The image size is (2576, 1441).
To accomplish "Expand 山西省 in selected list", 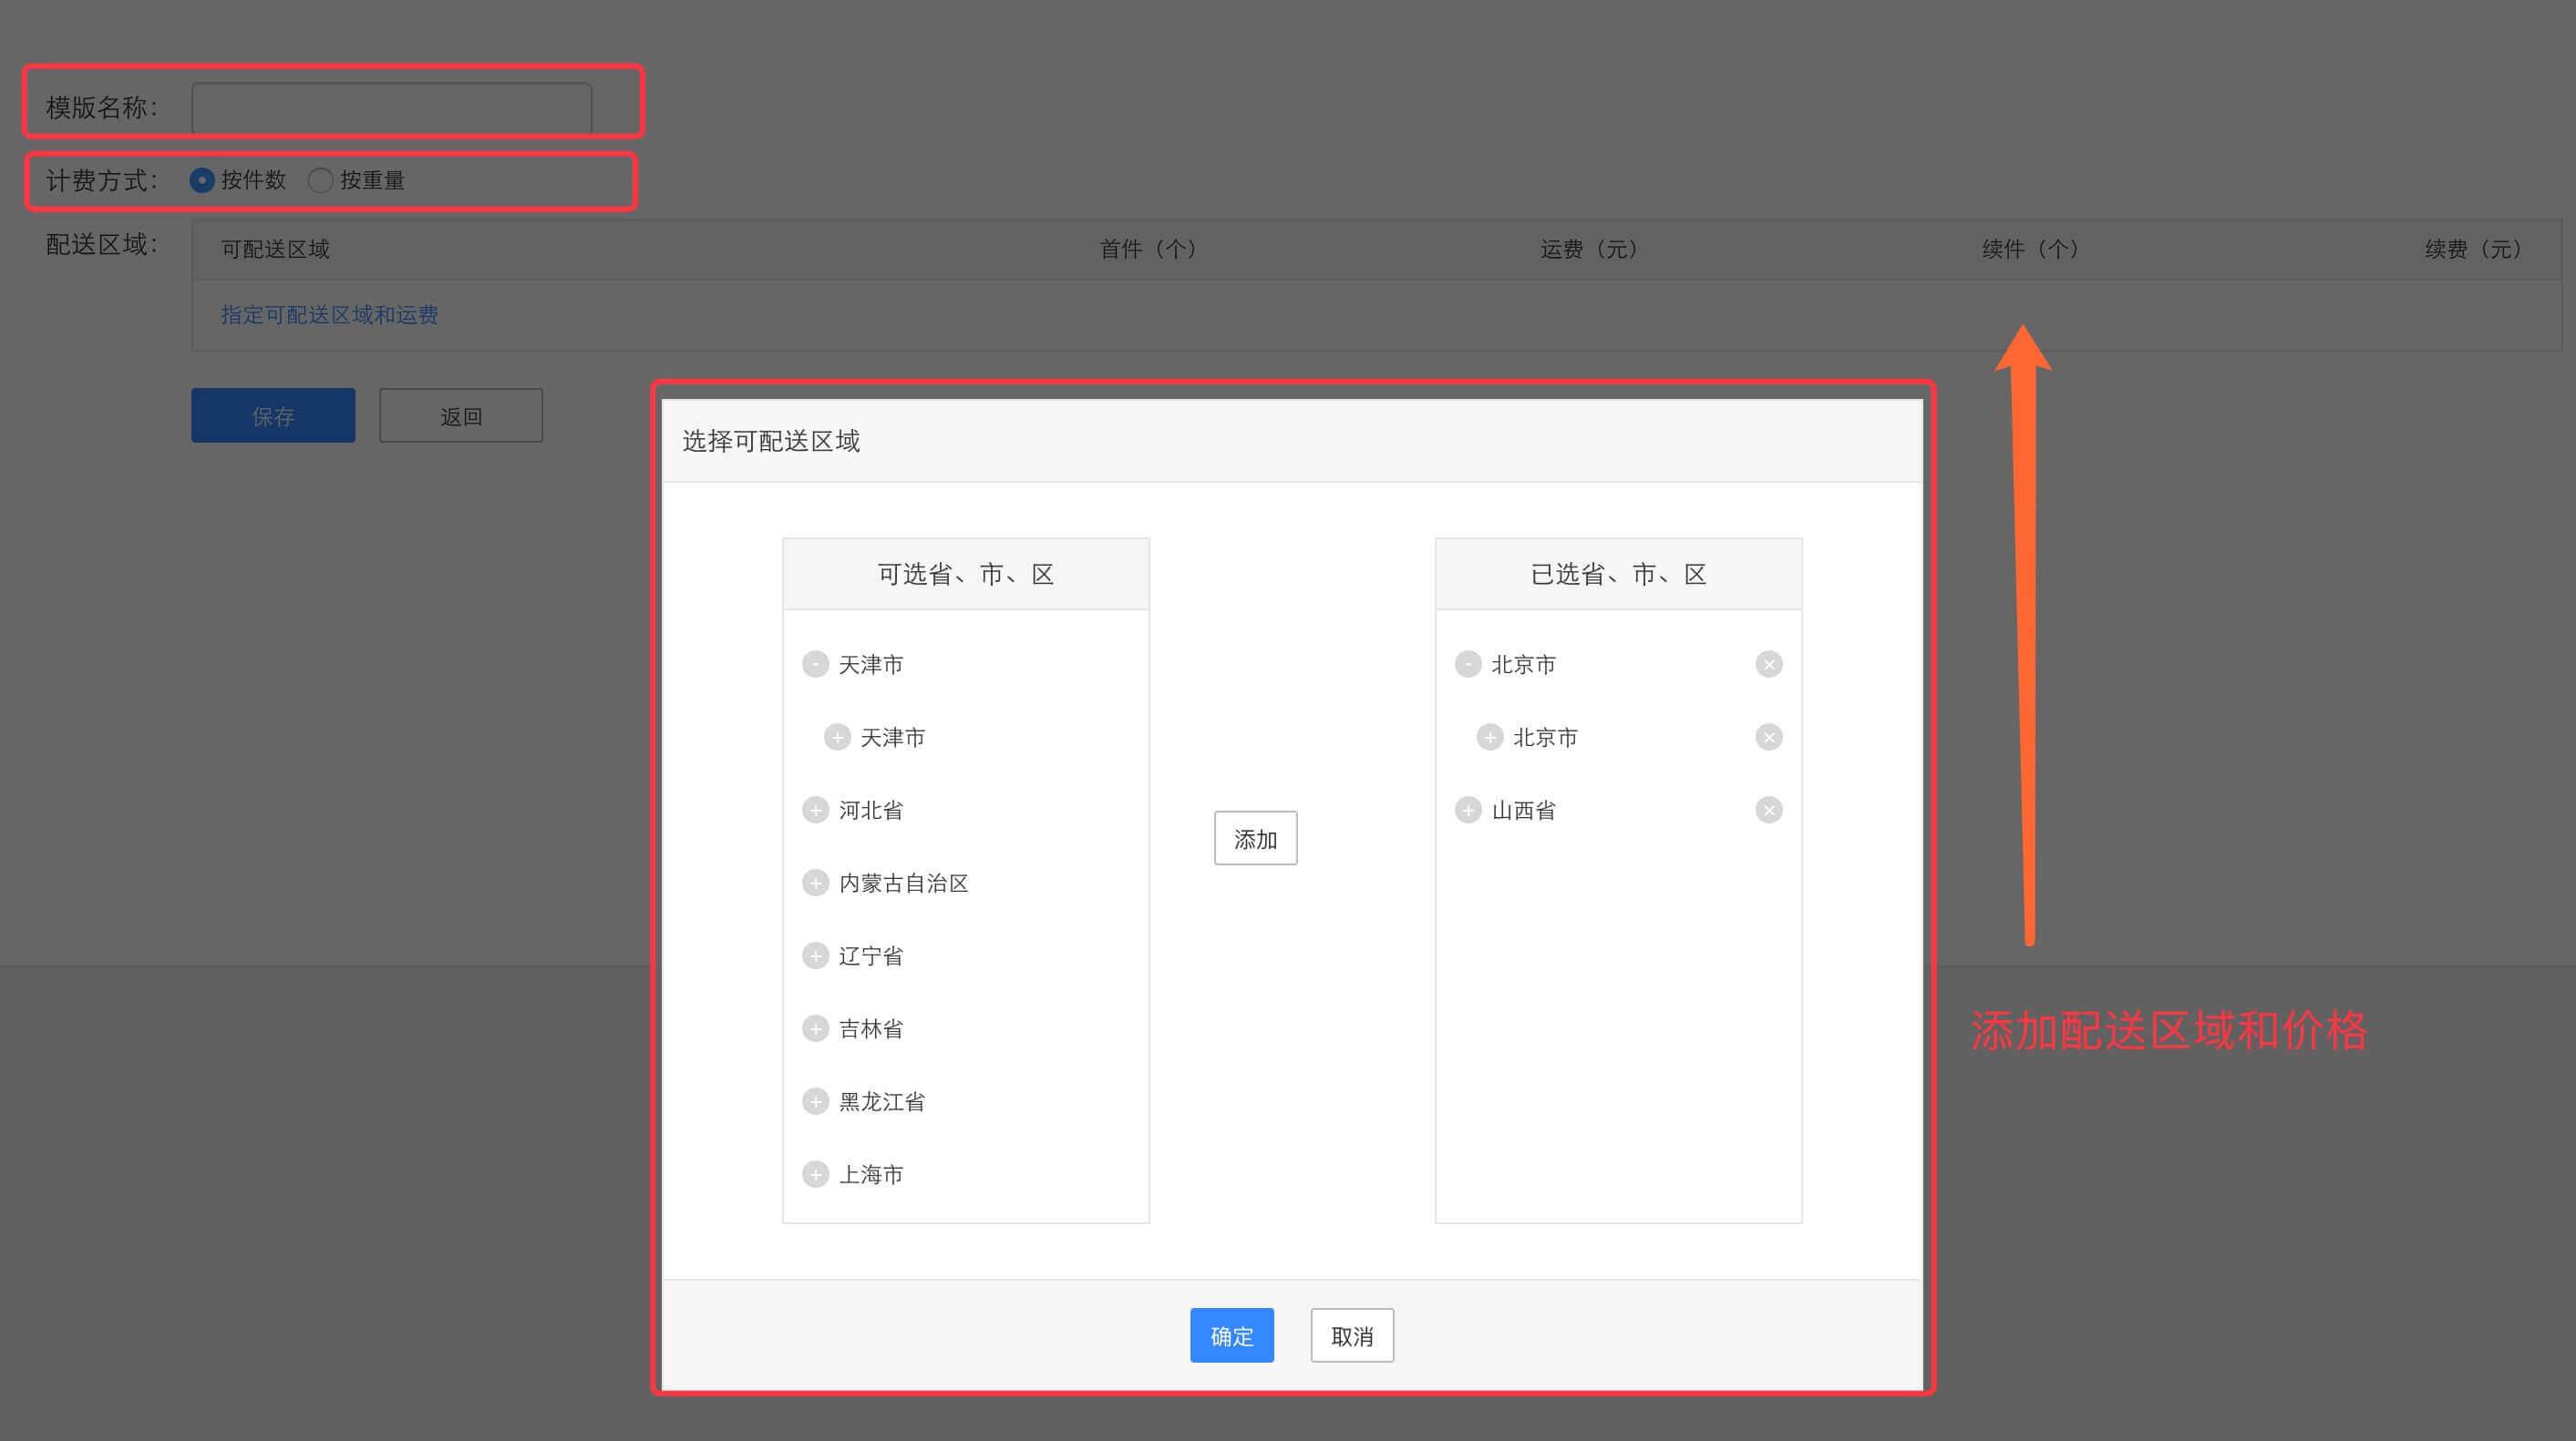I will click(1467, 811).
